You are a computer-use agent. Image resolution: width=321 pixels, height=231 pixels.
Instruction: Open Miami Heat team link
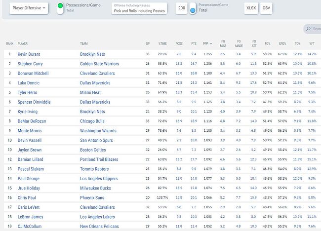click(x=90, y=92)
